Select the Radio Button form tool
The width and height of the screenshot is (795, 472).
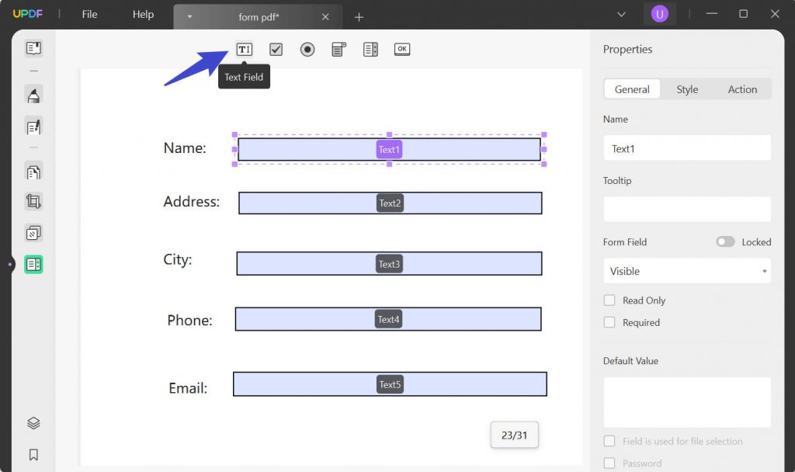point(307,49)
